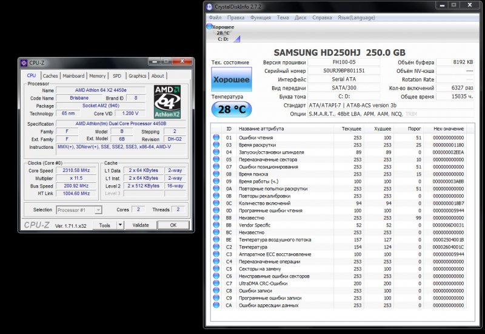Click status orb for row 0D Програмные ошибки чтения

click(x=216, y=210)
